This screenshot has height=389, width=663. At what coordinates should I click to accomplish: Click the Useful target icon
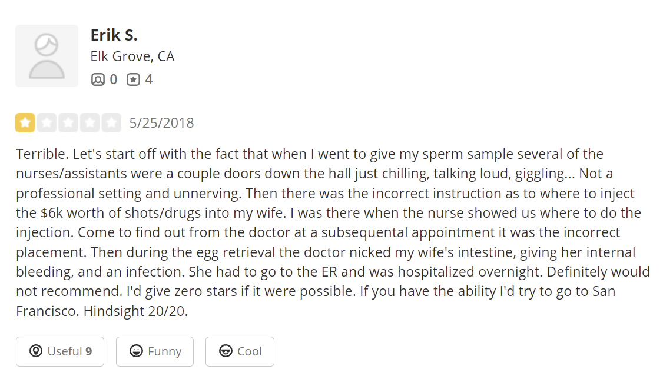tap(36, 351)
